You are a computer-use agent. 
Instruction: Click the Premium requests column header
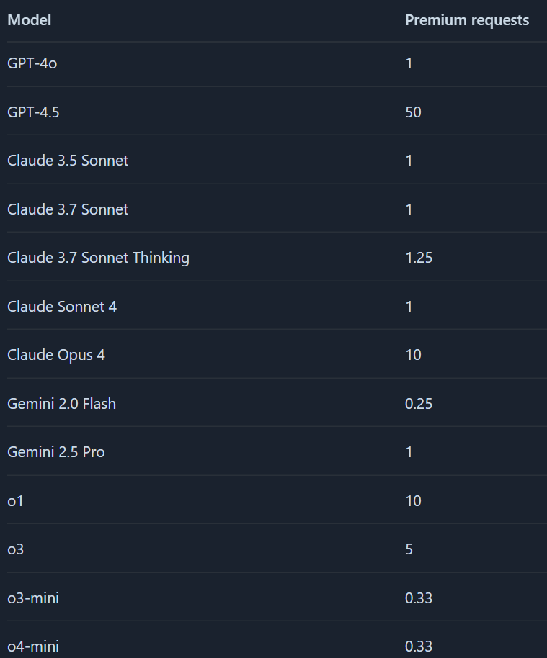click(x=466, y=20)
